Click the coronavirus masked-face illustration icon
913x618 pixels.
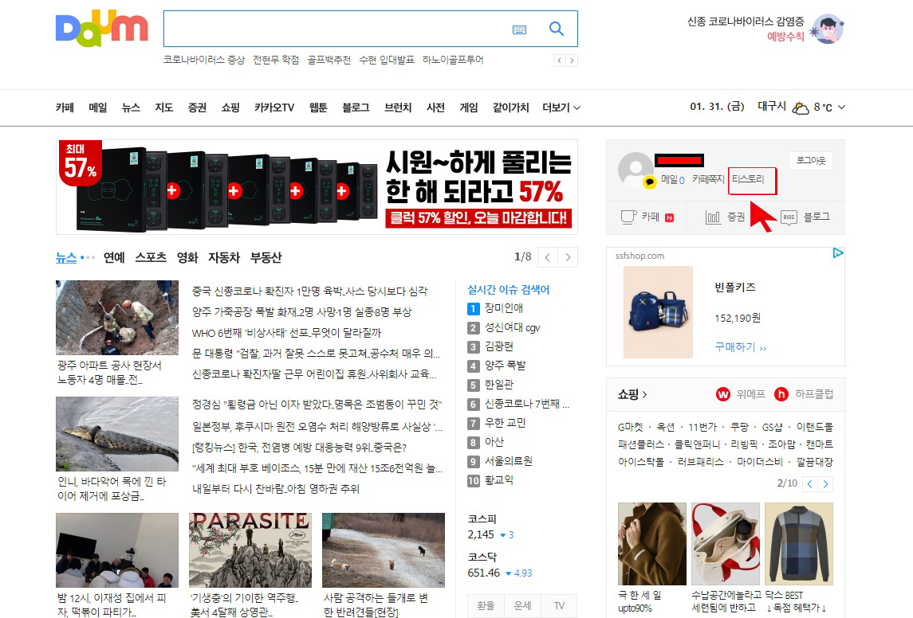pyautogui.click(x=828, y=29)
